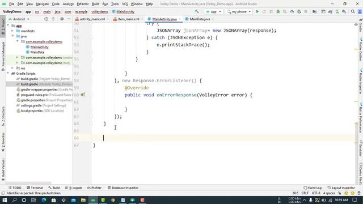The height and width of the screenshot is (204, 363).
Task: Click the Make Project hammer icon
Action: click(197, 11)
